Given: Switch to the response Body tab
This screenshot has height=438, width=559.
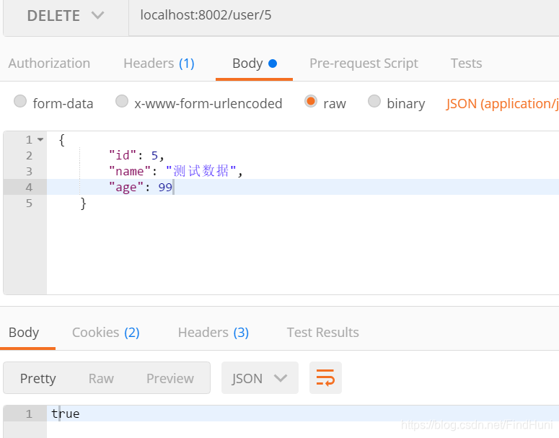Looking at the screenshot, I should pyautogui.click(x=24, y=333).
